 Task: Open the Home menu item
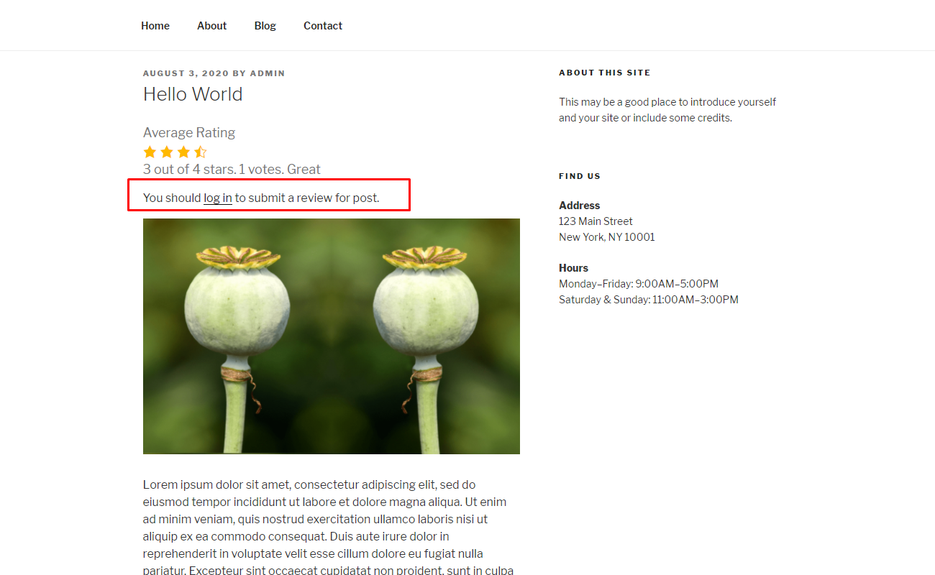point(155,26)
